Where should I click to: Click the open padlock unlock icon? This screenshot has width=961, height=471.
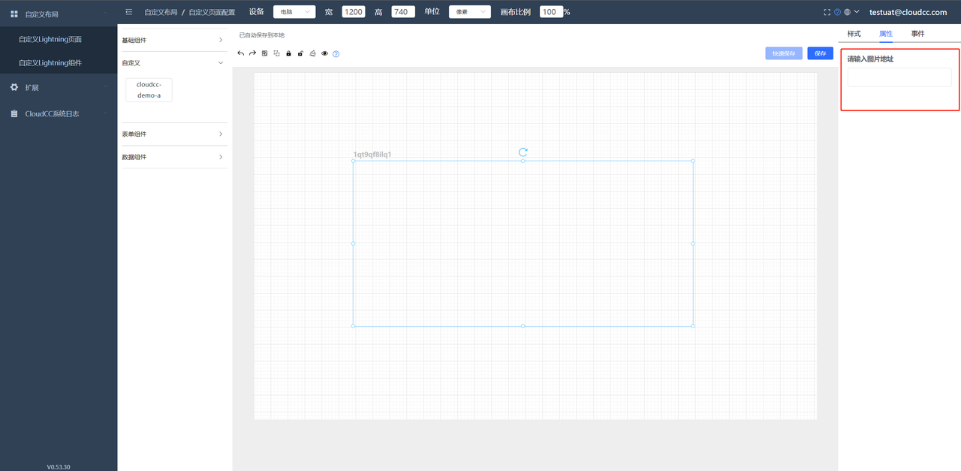click(300, 53)
